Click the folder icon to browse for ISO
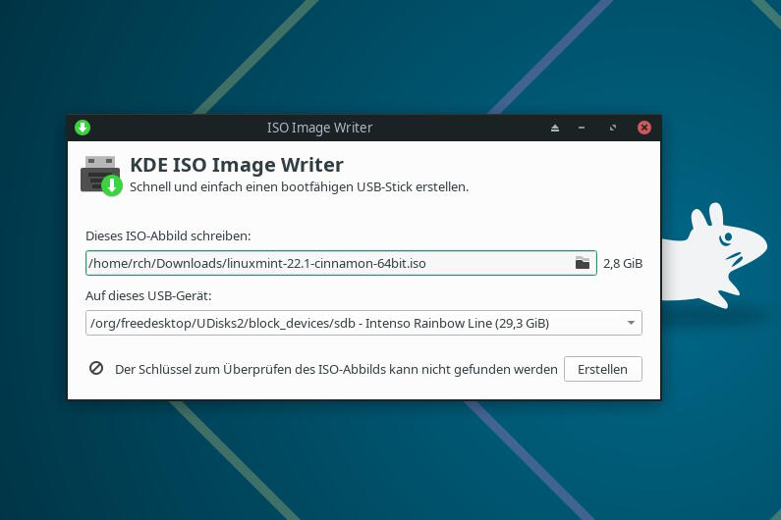This screenshot has width=781, height=520. coord(582,263)
